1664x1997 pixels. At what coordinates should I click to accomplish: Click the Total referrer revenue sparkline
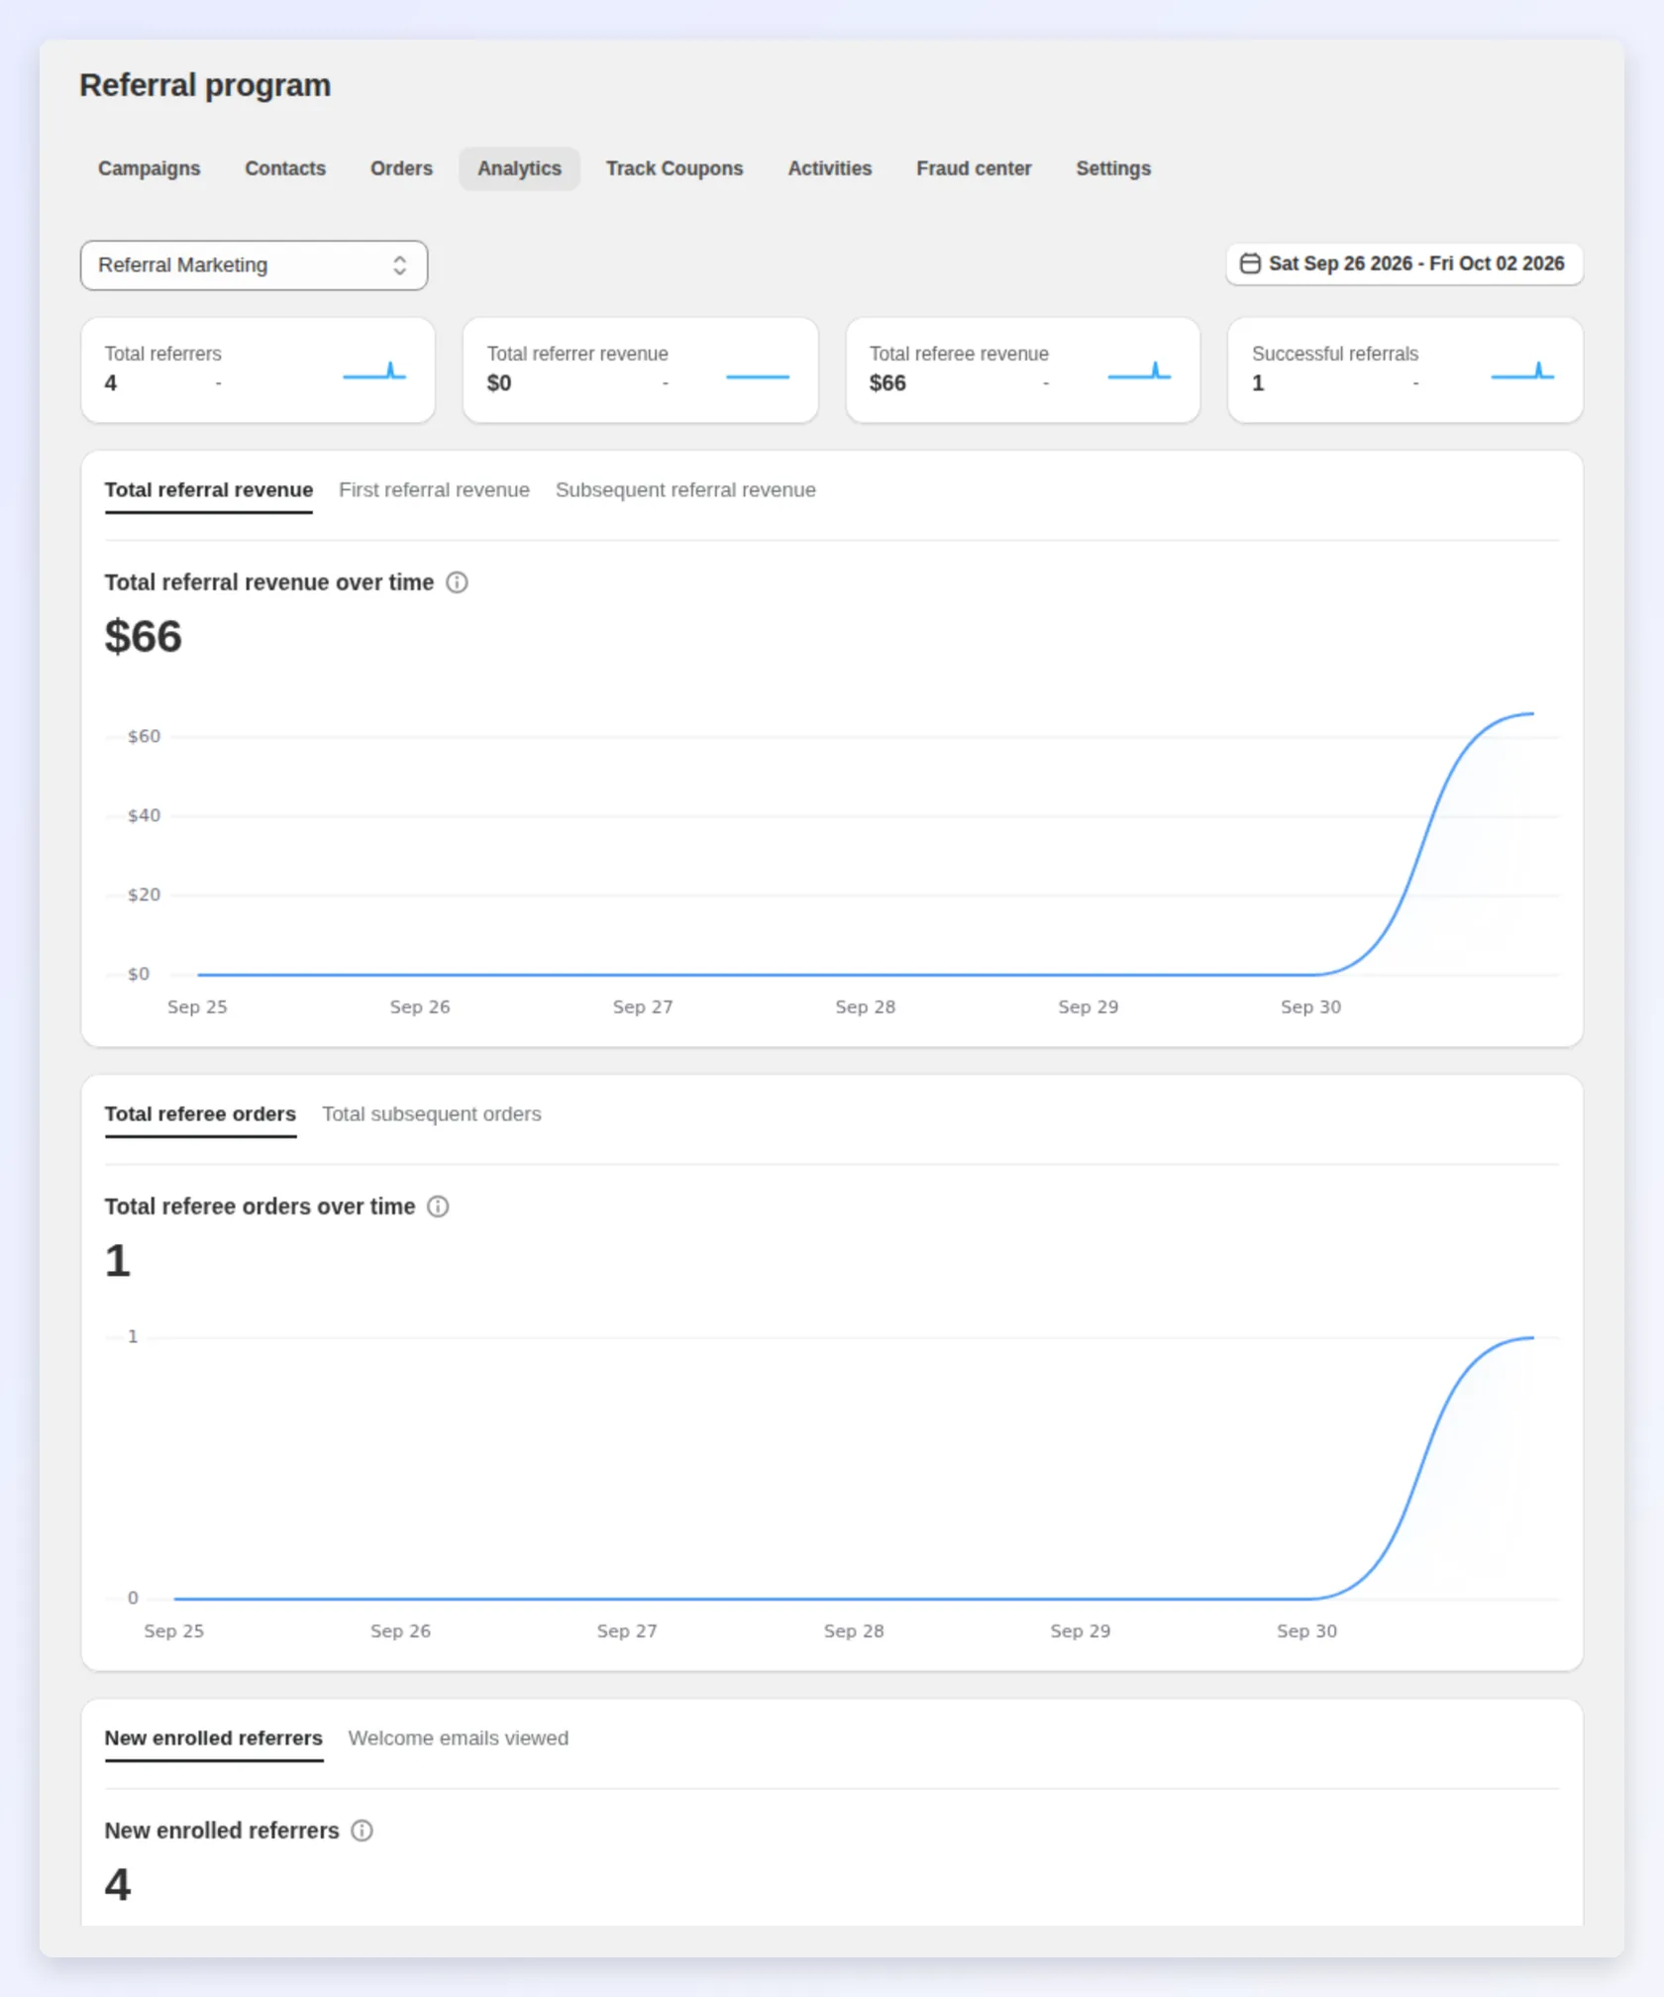(x=758, y=376)
